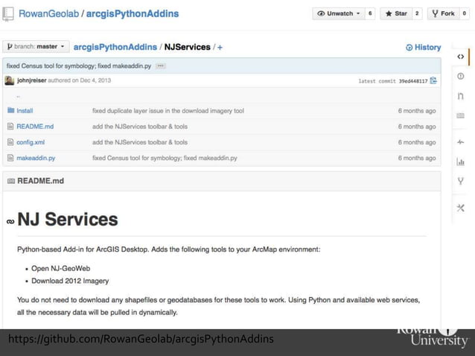Click the plus icon to create new file

[220, 48]
